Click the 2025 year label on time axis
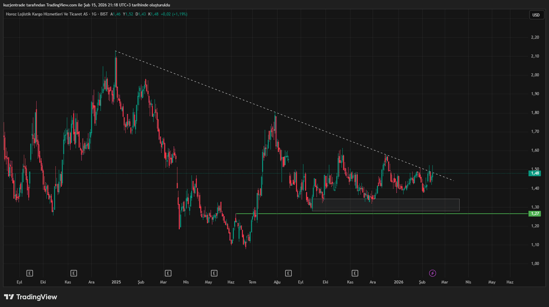549x307 pixels. pyautogui.click(x=116, y=282)
